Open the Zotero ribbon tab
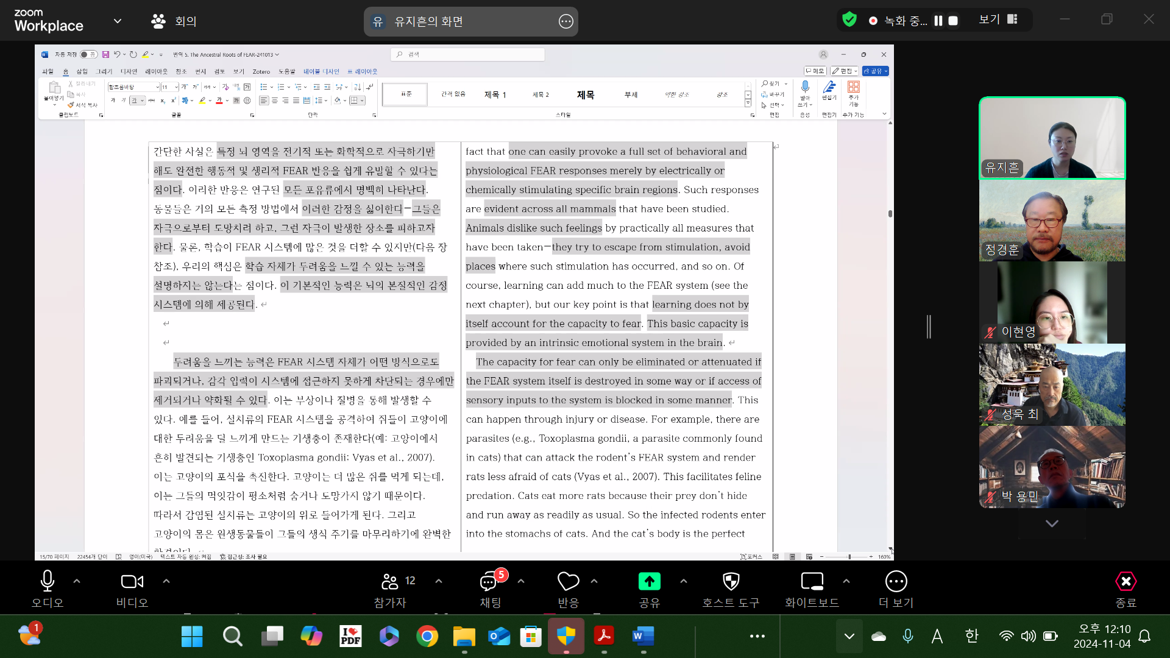 [x=261, y=71]
